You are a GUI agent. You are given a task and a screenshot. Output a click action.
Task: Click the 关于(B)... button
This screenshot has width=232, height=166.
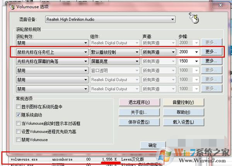click(x=139, y=112)
